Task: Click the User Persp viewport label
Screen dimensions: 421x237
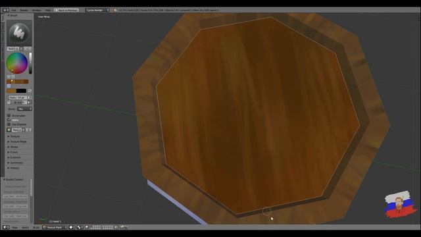Action: [44, 16]
